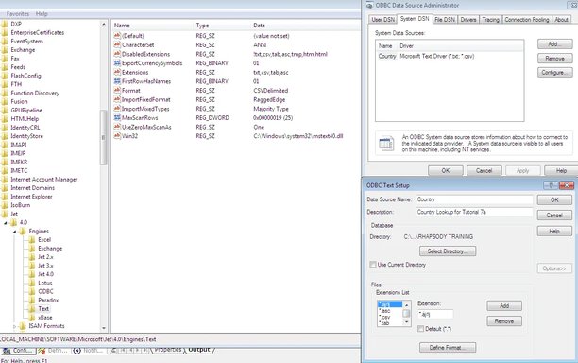Click the Jet 3.x folder icon
The image size is (578, 363).
point(32,266)
